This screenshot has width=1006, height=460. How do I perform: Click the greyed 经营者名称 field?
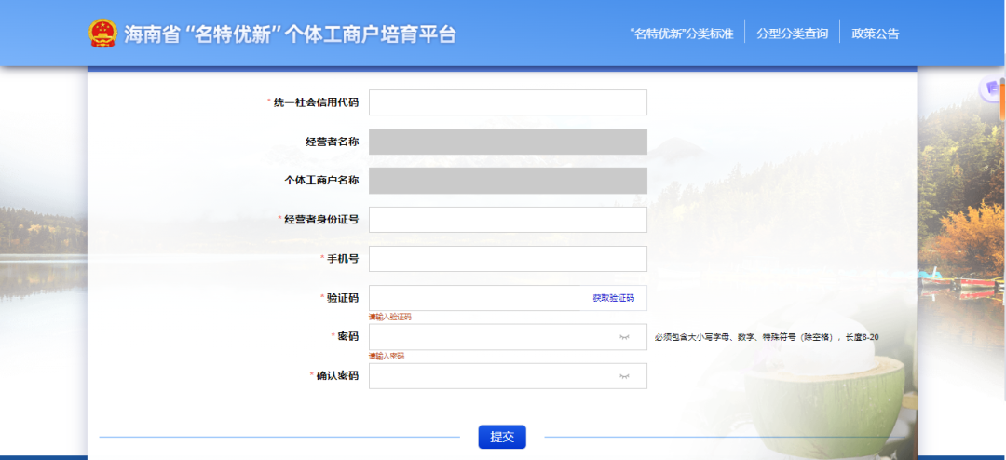click(508, 142)
